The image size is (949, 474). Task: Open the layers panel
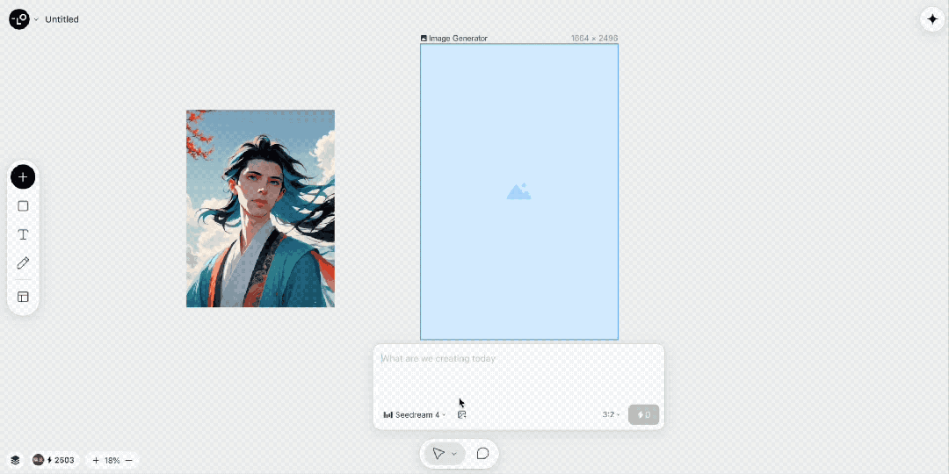click(15, 460)
